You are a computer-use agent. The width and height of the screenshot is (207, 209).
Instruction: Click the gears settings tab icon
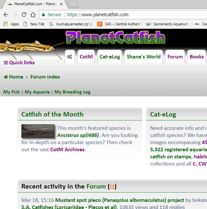click(x=70, y=57)
